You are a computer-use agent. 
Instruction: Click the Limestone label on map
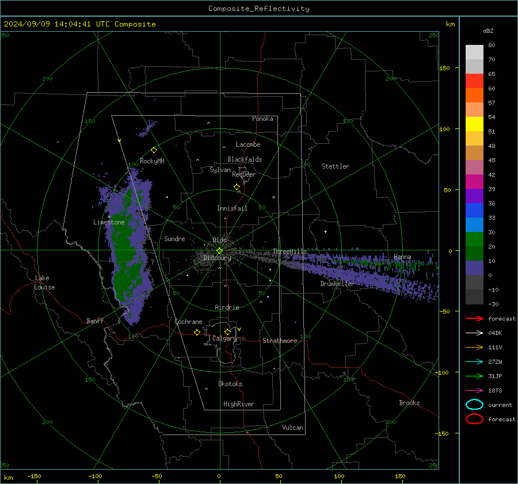(109, 222)
